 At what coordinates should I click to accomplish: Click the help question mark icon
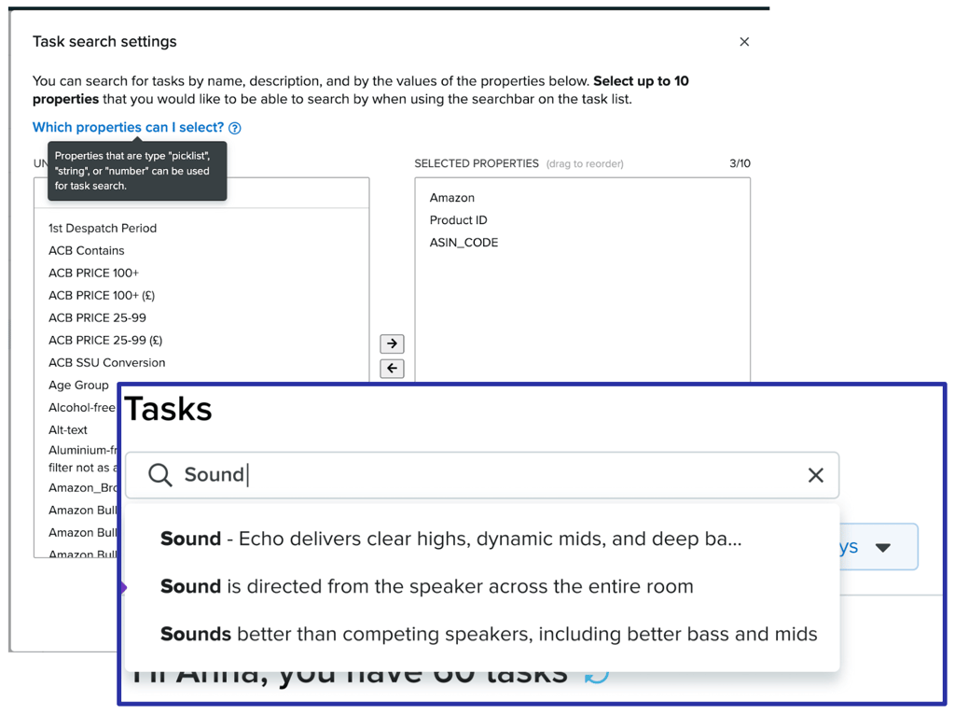pyautogui.click(x=234, y=128)
